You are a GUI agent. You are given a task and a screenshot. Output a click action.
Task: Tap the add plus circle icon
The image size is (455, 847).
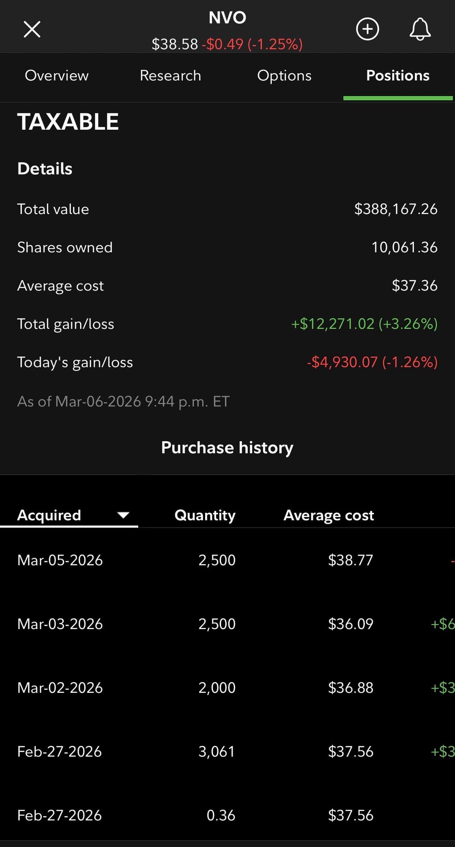367,29
